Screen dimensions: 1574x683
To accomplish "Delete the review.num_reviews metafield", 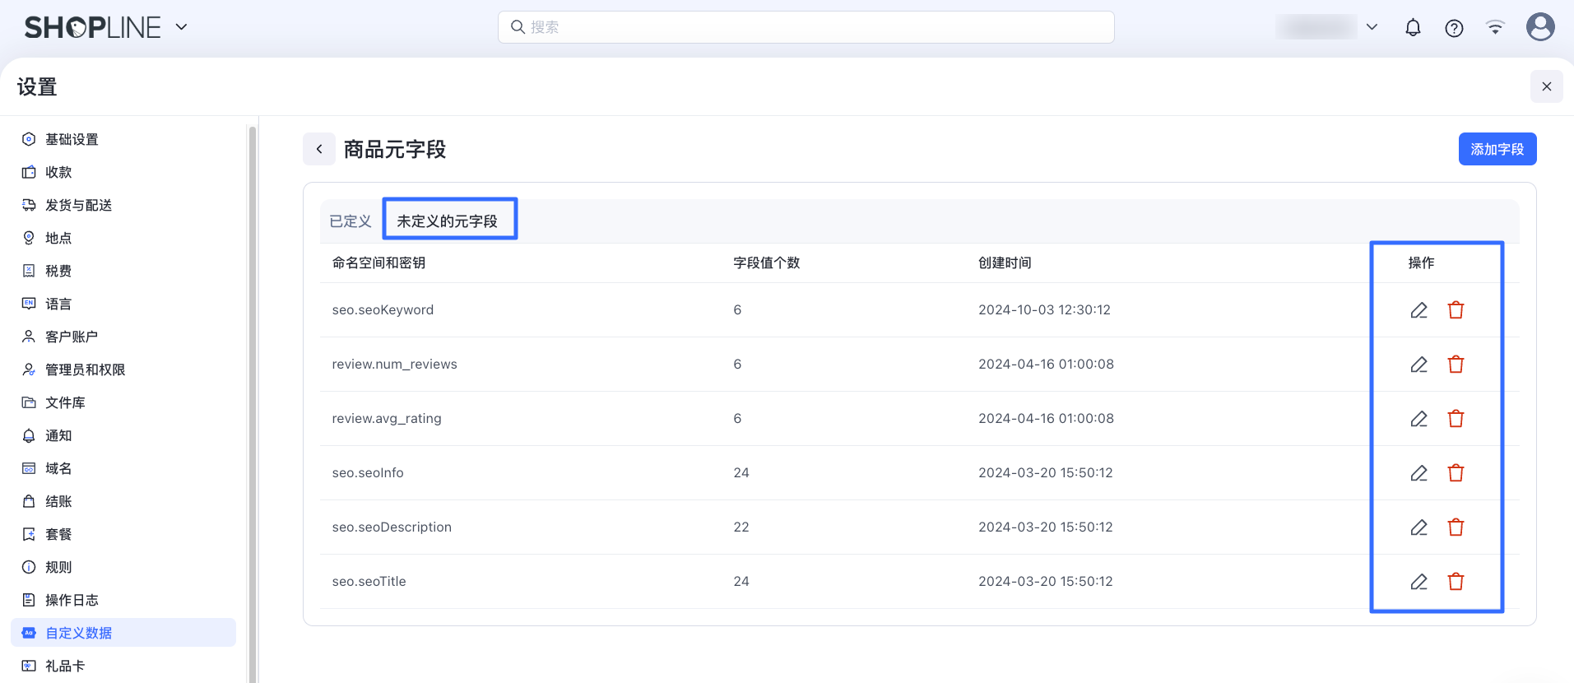I will 1456,365.
